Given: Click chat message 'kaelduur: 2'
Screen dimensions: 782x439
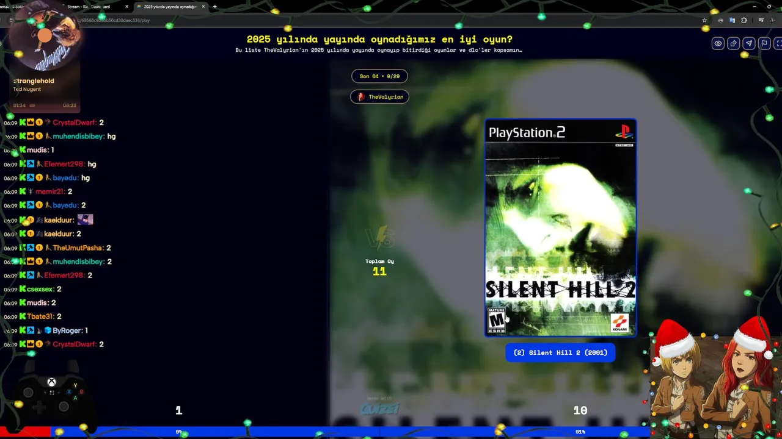Looking at the screenshot, I should pyautogui.click(x=43, y=234).
